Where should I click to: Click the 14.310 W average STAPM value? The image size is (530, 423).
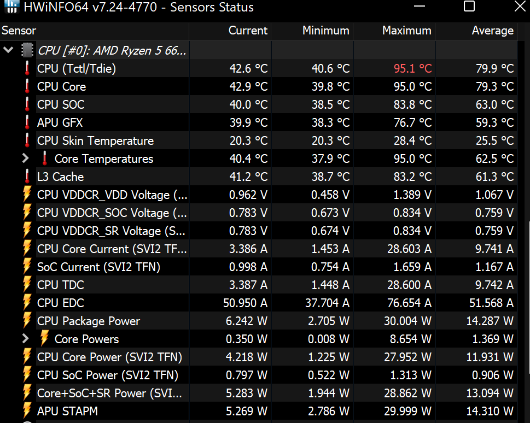(490, 411)
